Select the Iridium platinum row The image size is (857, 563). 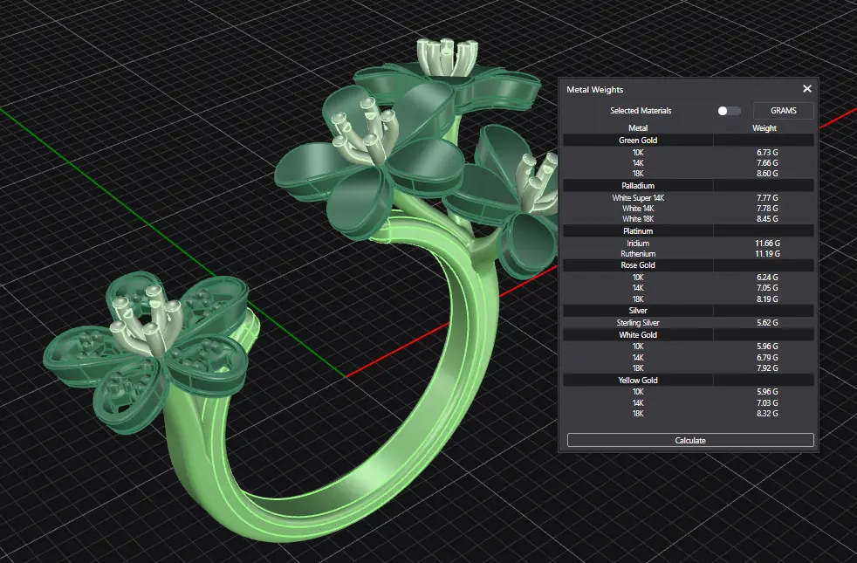coord(638,244)
